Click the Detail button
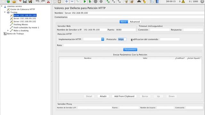 click(x=89, y=96)
